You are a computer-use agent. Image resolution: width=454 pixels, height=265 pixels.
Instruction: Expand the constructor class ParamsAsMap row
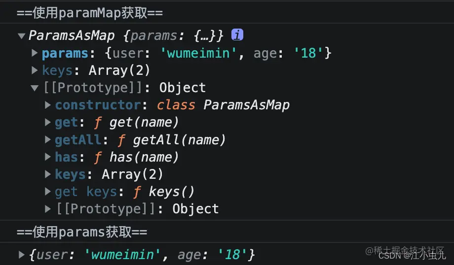click(48, 105)
